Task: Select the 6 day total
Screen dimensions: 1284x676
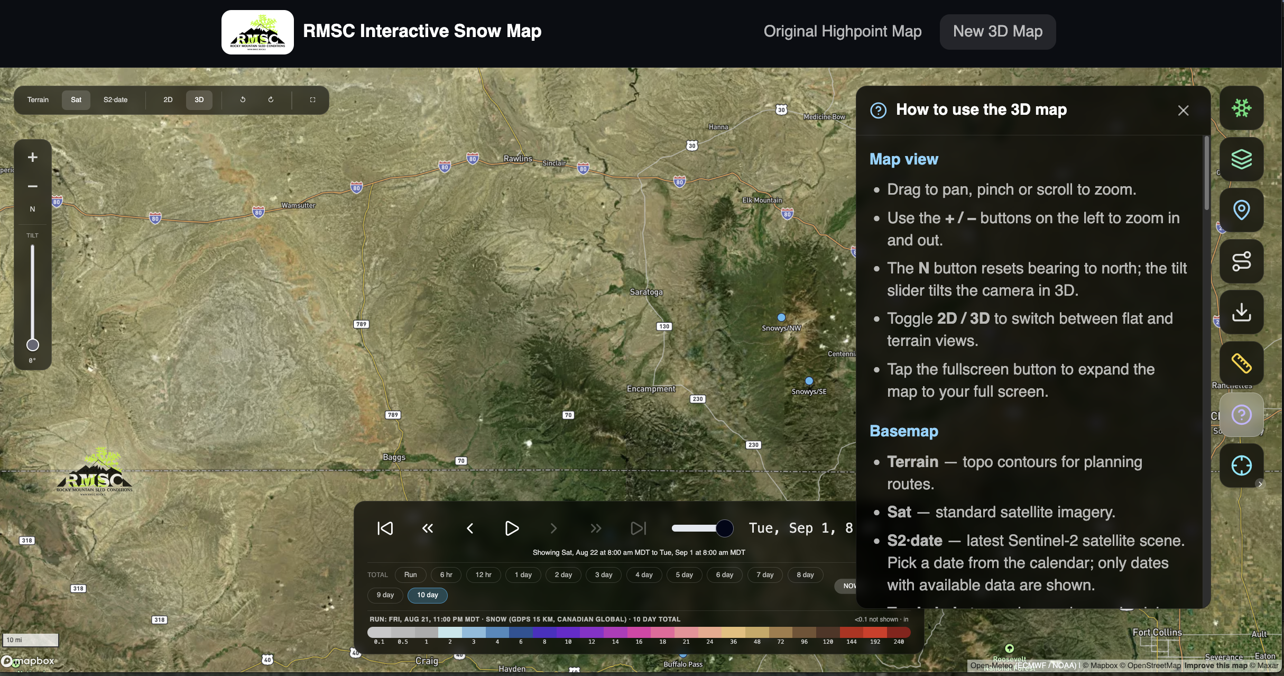Action: [725, 574]
